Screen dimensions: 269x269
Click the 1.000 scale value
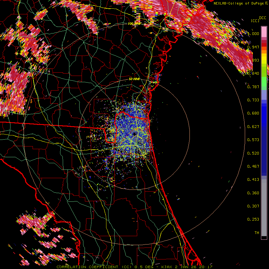tap(253, 33)
